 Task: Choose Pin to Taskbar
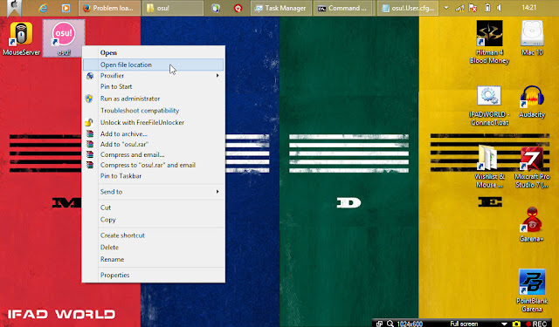(x=154, y=176)
